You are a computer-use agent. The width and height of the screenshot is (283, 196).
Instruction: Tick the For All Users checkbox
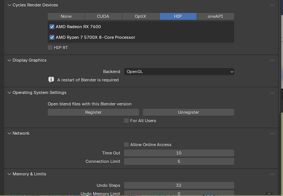point(126,121)
